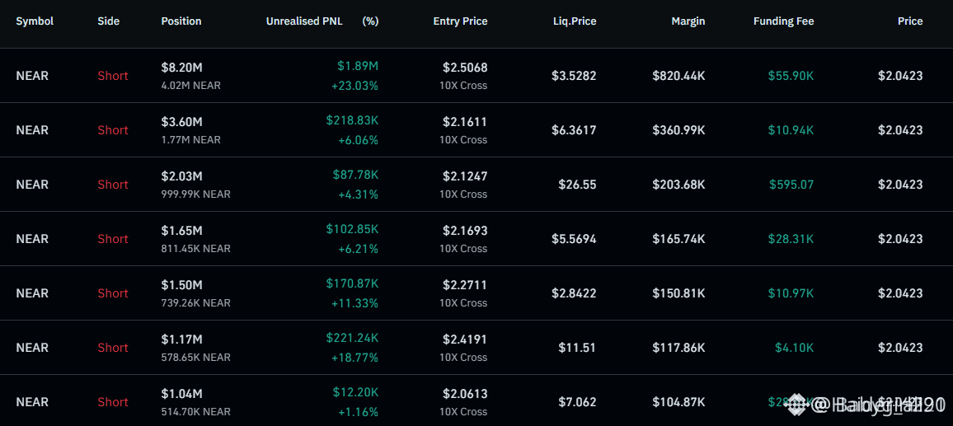Screen dimensions: 953x426
Task: Click the $2.1693 entry price
Action: [465, 231]
